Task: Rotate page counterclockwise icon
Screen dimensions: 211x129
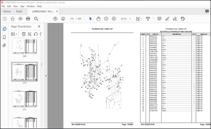Action: [x=36, y=34]
